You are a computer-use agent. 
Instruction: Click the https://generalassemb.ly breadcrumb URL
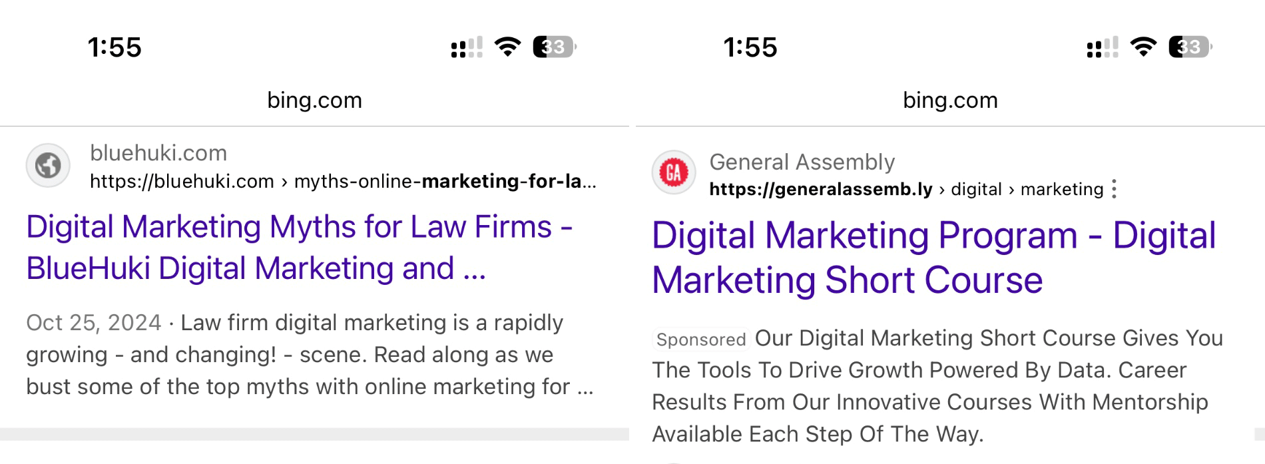[820, 189]
